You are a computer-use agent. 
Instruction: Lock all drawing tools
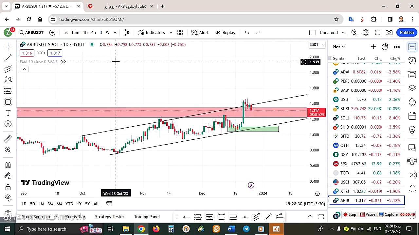tap(8, 187)
